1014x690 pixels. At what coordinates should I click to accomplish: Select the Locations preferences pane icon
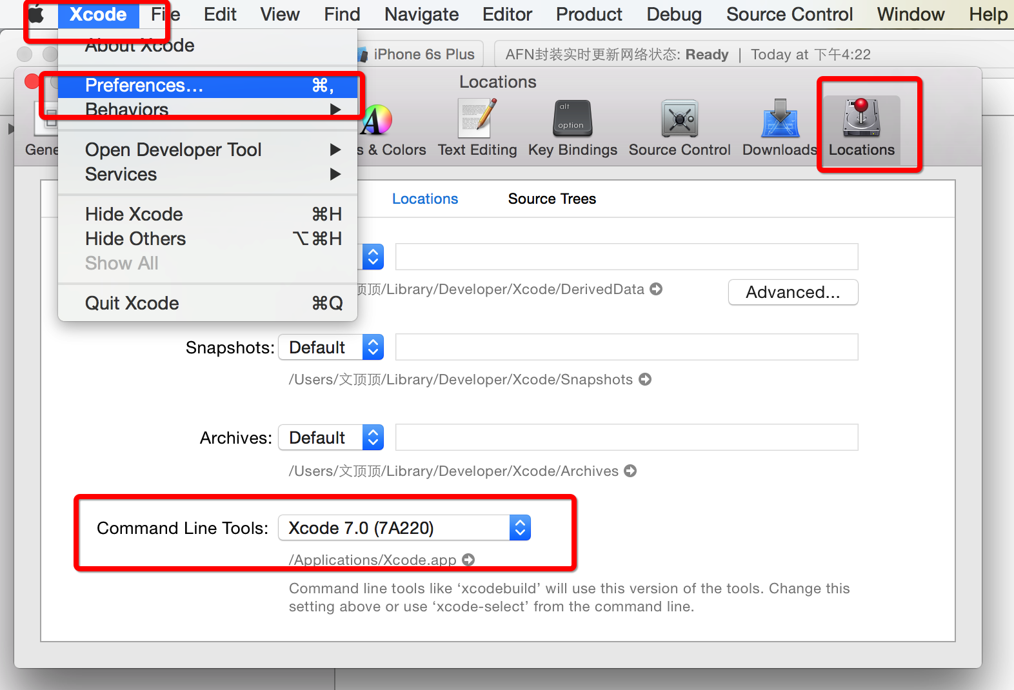pos(862,128)
